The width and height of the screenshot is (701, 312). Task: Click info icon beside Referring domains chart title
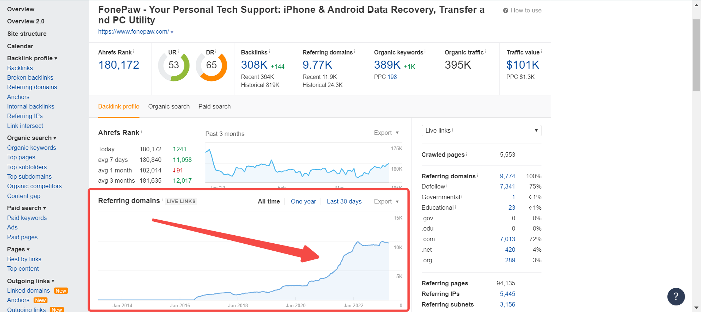click(162, 200)
